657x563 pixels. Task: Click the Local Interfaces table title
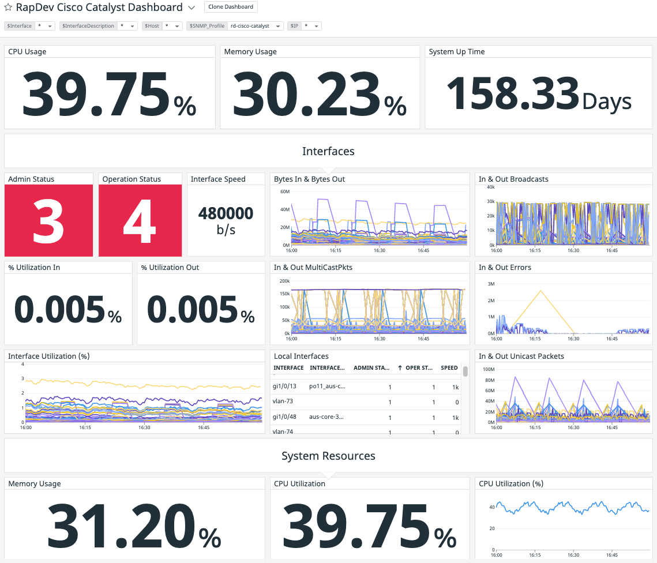(x=301, y=356)
